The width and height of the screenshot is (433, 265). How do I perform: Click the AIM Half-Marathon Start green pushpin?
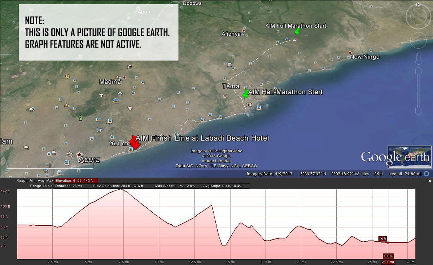(x=246, y=94)
